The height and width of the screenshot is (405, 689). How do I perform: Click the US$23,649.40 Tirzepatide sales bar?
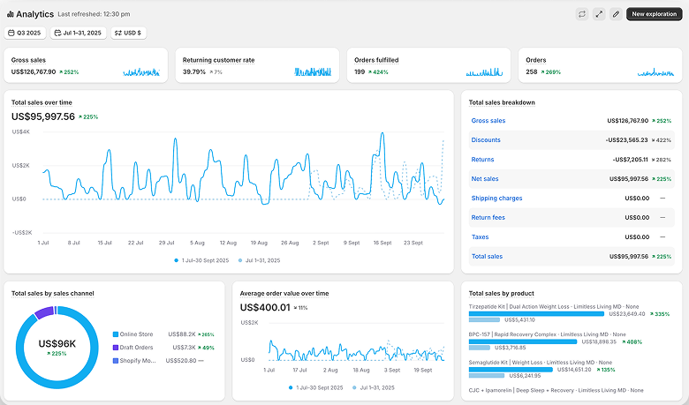click(x=536, y=314)
